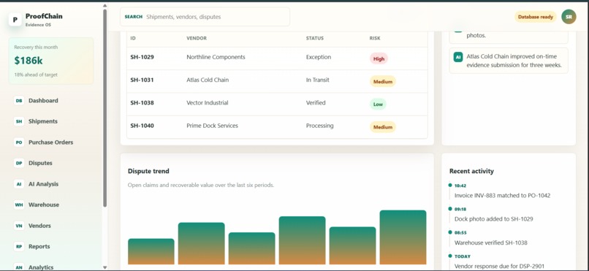Click the tallest last bar in Dispute trend
The height and width of the screenshot is (271, 589).
point(403,237)
